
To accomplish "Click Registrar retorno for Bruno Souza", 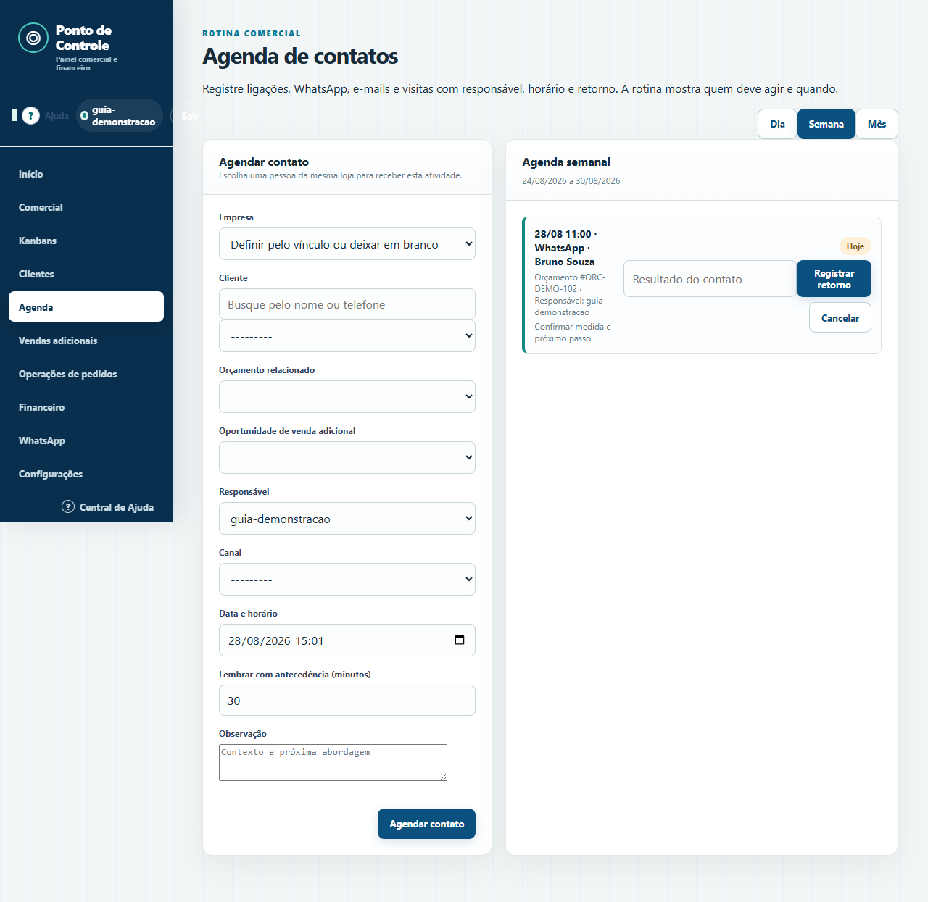I will click(x=834, y=279).
